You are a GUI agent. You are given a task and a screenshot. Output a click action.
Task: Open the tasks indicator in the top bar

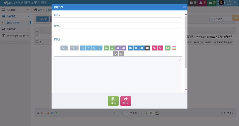click(x=193, y=3)
